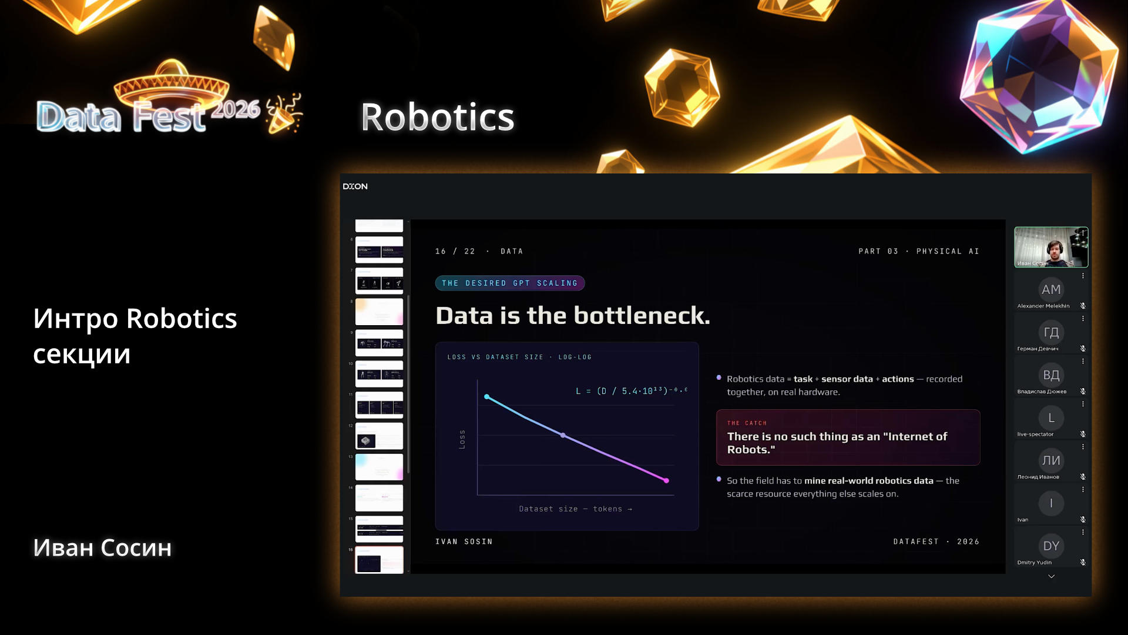Open Герман Девчич's three-dot options menu
The width and height of the screenshot is (1128, 635).
tap(1083, 319)
